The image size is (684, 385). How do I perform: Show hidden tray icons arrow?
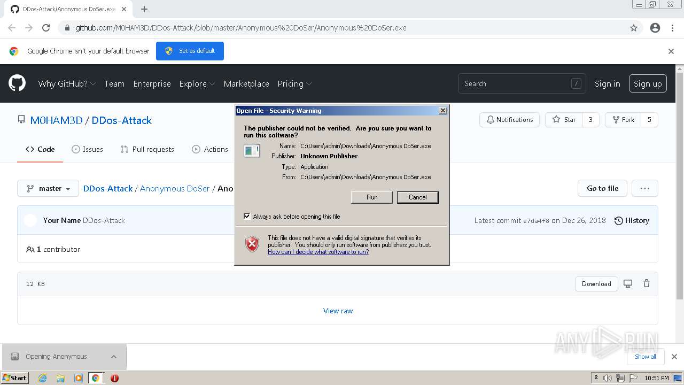(x=596, y=378)
